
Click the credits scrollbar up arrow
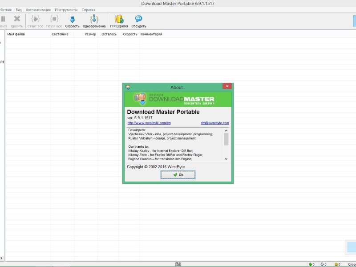click(226, 130)
